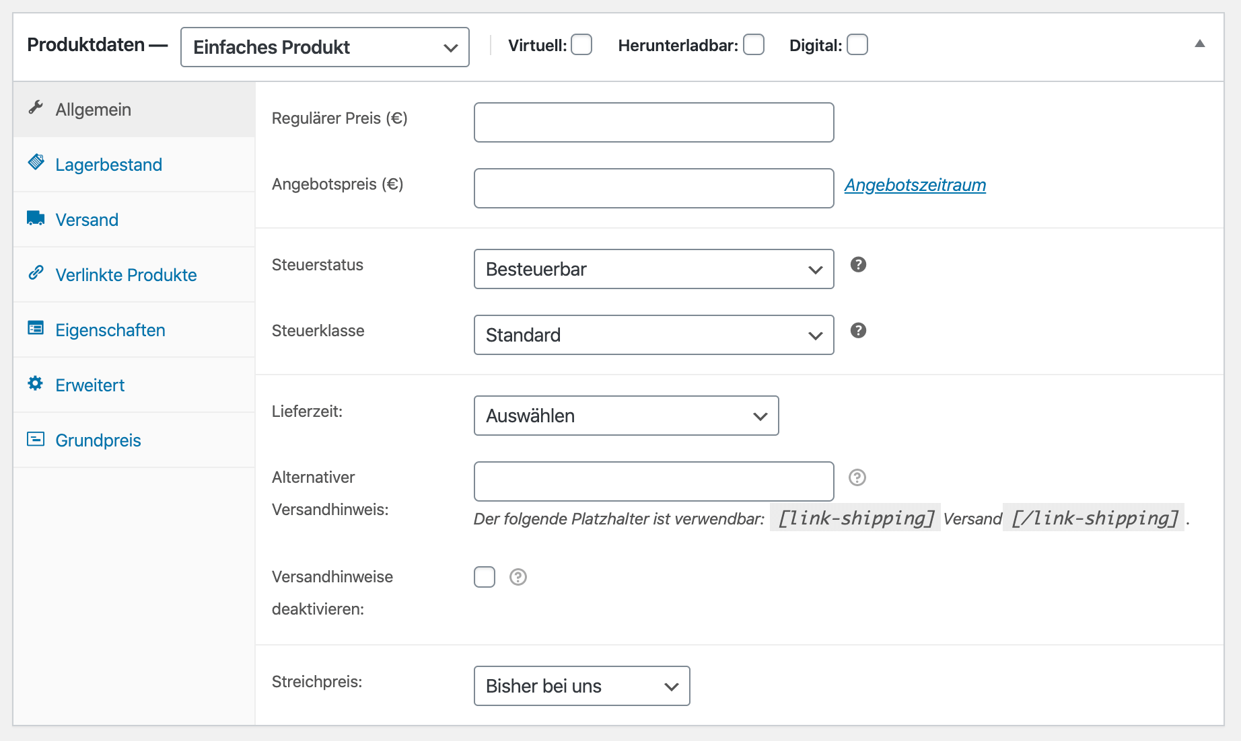Open the Grundpreis tab
The image size is (1241, 741).
(x=134, y=440)
